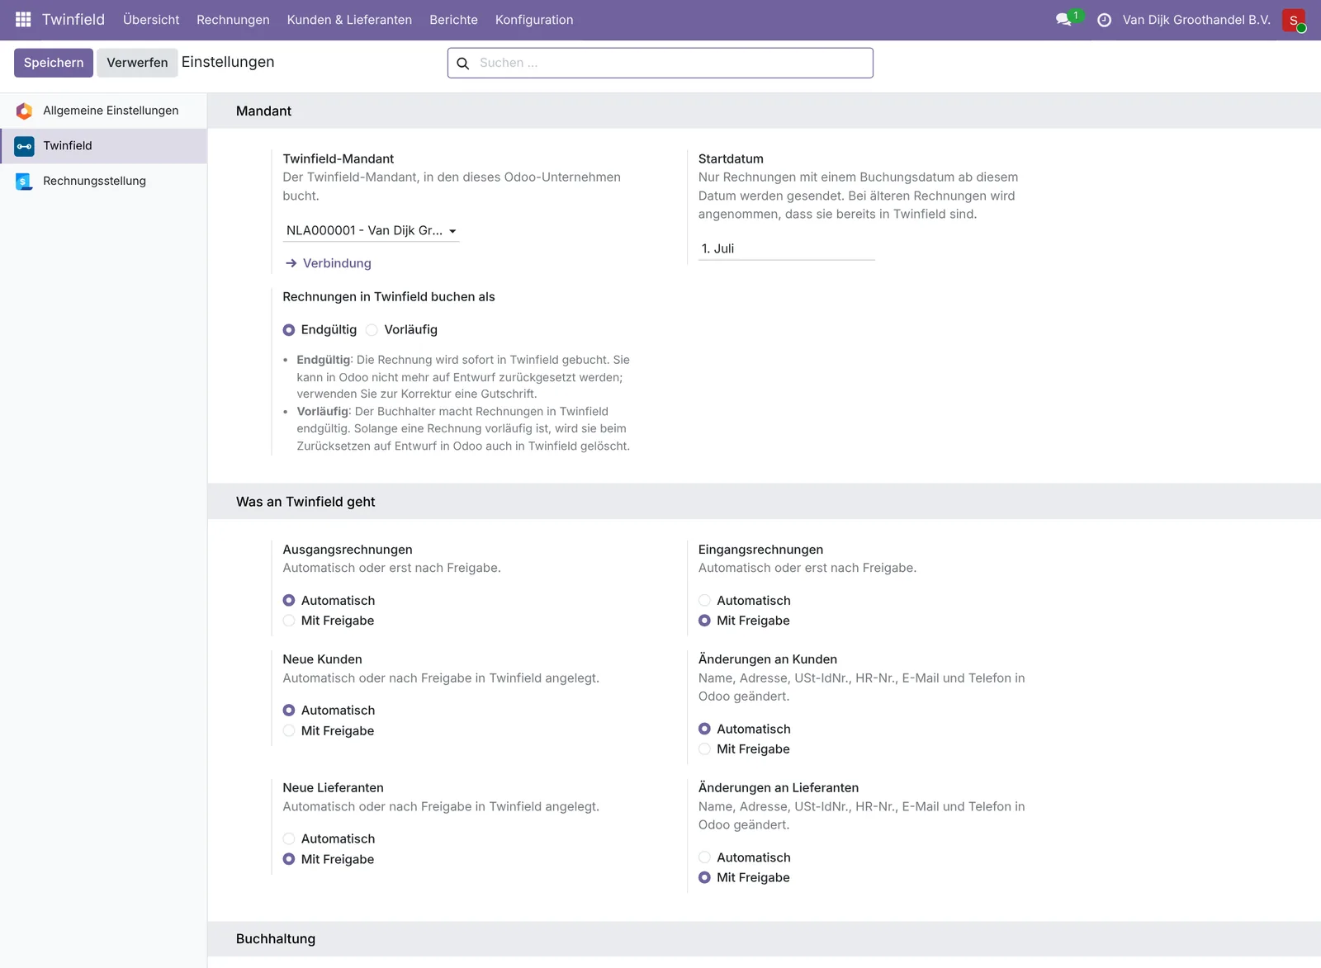Click the Einstellungen breadcrumb title
The image size is (1321, 968).
228,62
